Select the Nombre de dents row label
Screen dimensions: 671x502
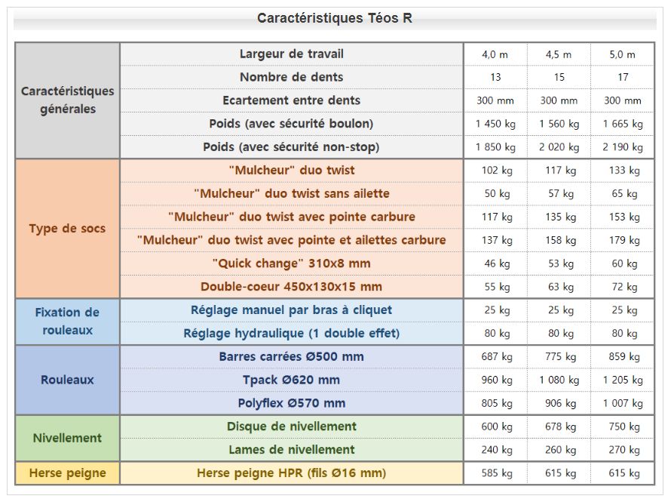[x=292, y=77]
